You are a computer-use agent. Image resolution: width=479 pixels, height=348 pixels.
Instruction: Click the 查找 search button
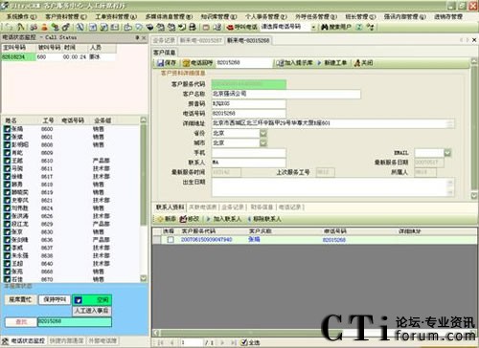pos(21,322)
